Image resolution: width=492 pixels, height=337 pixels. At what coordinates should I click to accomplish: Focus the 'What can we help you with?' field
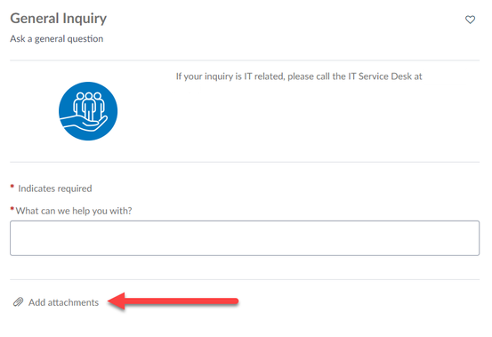pos(245,238)
